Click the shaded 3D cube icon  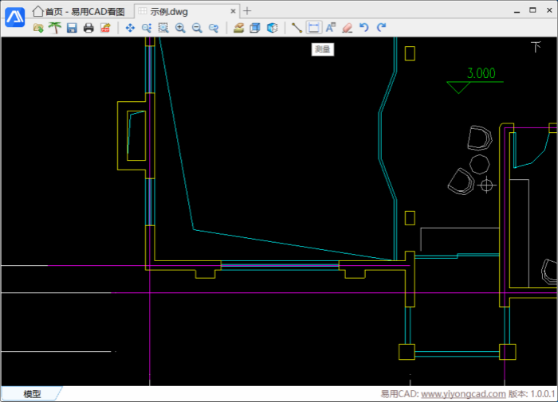point(273,28)
